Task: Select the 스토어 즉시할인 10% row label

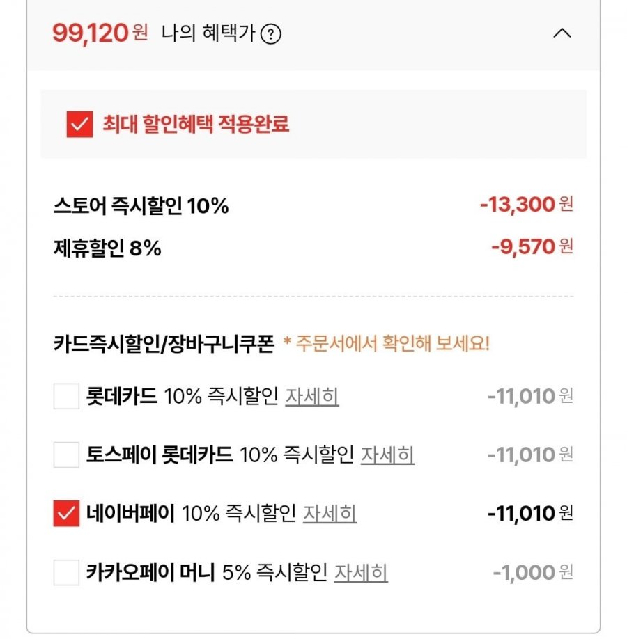Action: 141,206
